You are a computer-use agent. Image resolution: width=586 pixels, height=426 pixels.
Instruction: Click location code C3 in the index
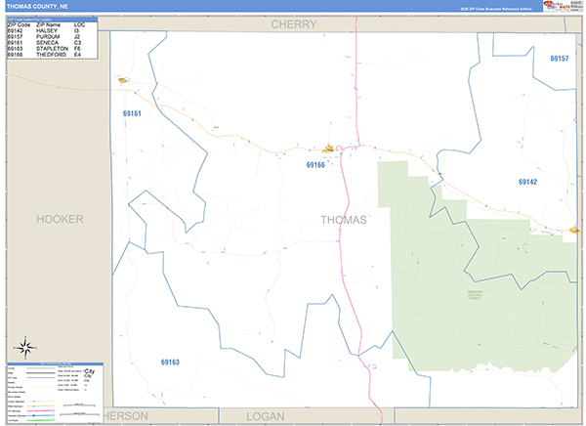pos(77,43)
